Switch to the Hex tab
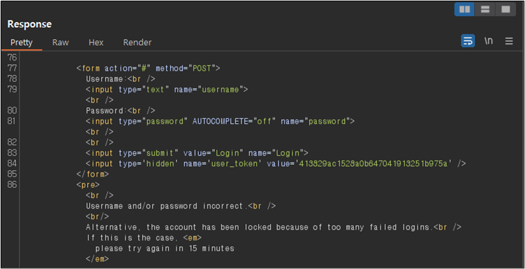Screen dimensions: 525x269 (x=96, y=43)
